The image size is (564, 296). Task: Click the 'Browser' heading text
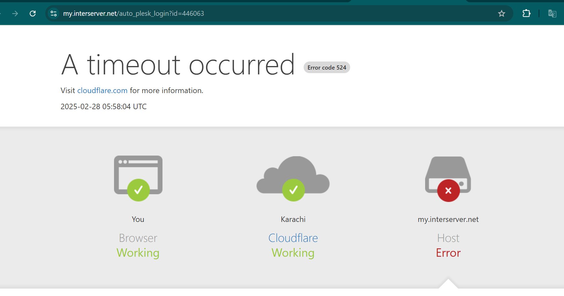[x=138, y=238]
